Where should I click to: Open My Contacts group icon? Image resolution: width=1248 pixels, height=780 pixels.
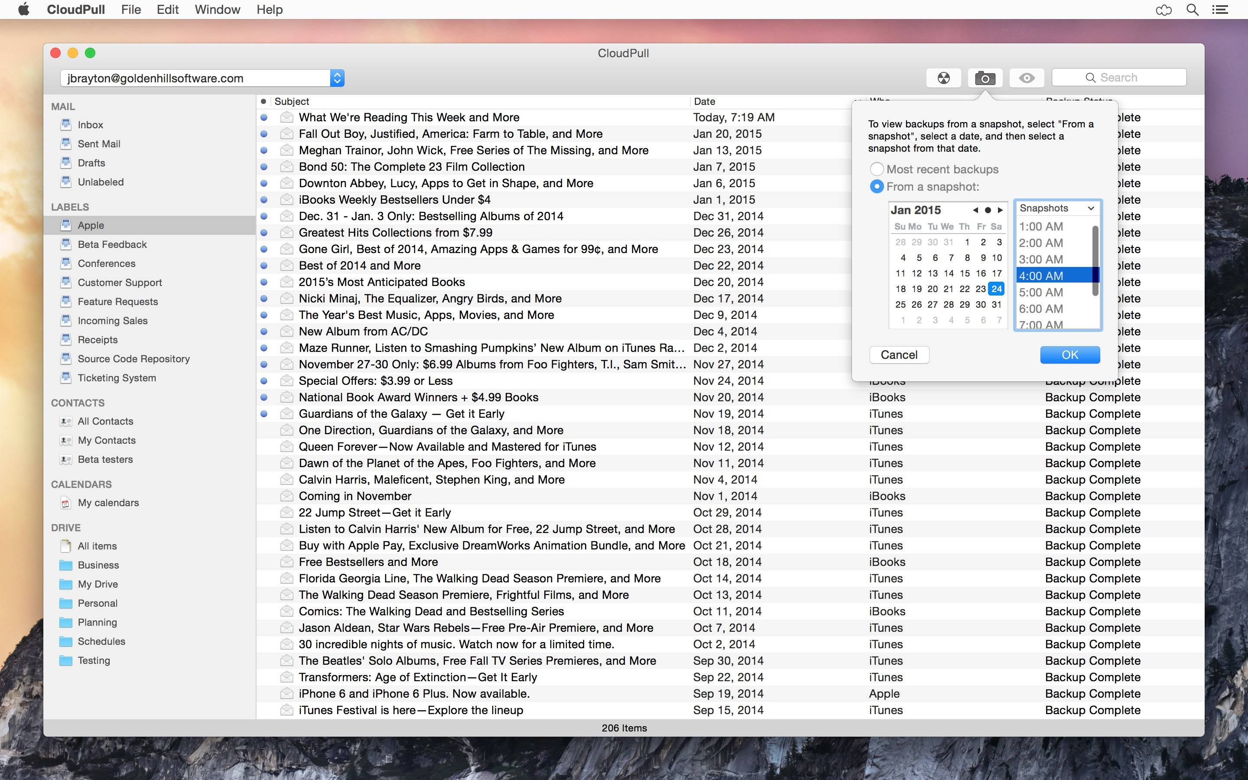[x=65, y=441]
